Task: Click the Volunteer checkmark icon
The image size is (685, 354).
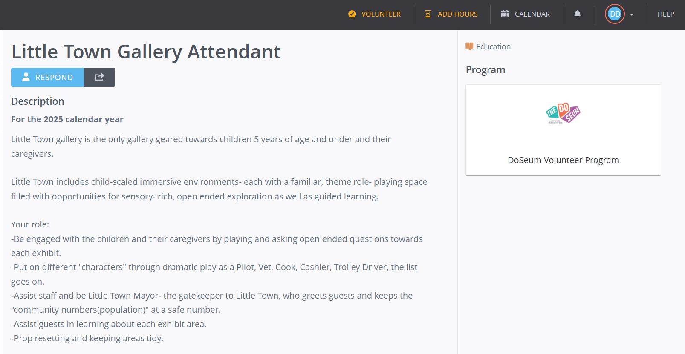Action: [352, 14]
